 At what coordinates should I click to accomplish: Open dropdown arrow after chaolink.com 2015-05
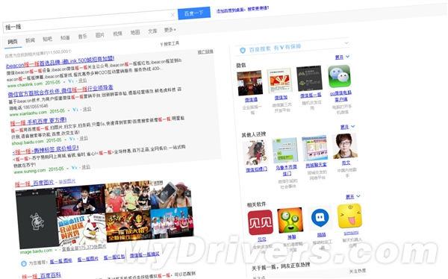(x=64, y=82)
